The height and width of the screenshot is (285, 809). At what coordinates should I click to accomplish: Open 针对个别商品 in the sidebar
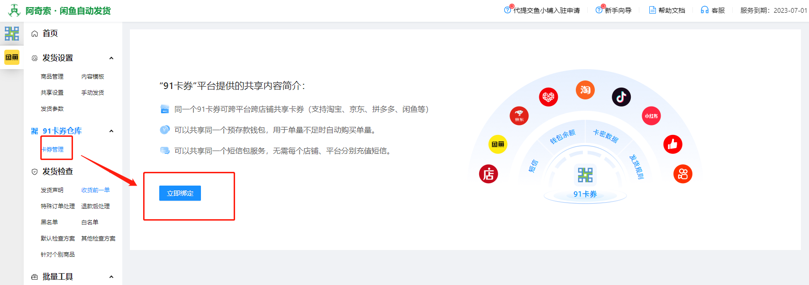coord(58,255)
